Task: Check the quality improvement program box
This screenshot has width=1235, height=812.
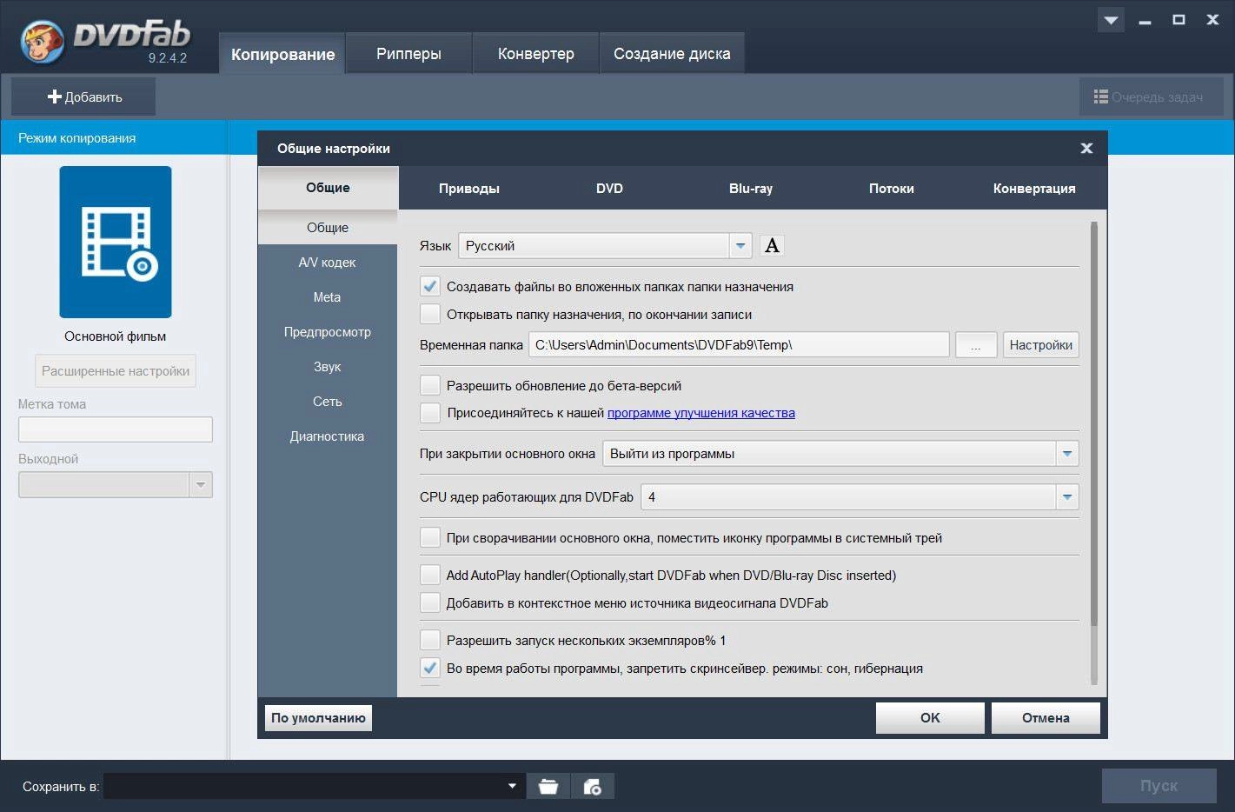Action: pyautogui.click(x=430, y=413)
